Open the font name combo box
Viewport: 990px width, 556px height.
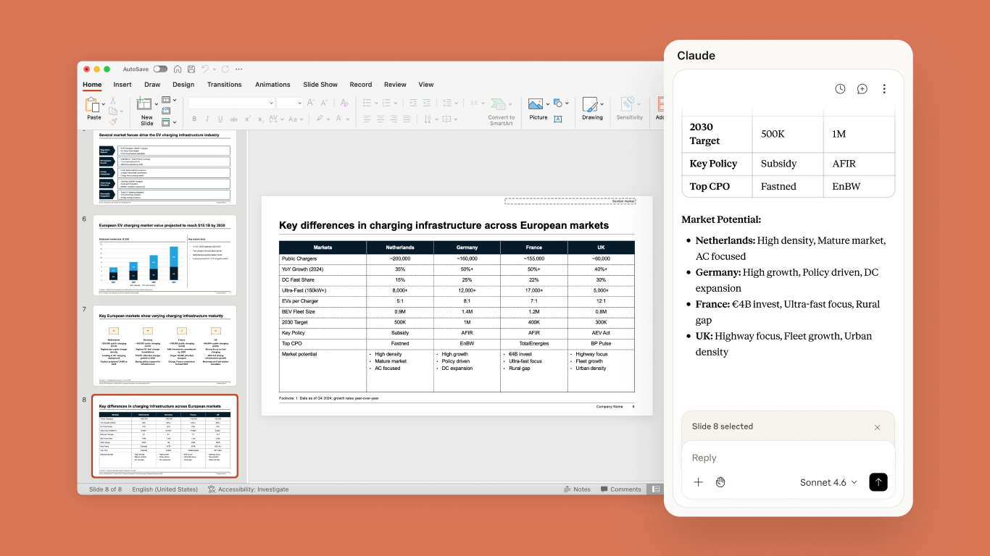coord(231,103)
